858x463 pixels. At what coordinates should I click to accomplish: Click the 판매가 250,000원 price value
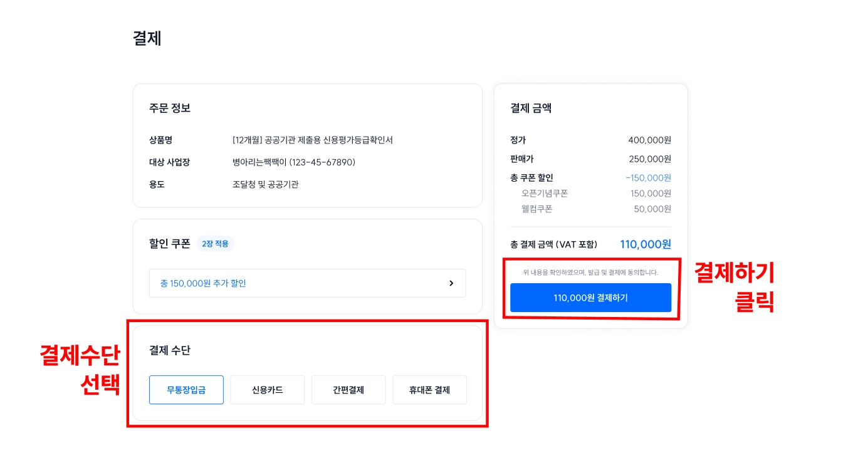(x=650, y=159)
